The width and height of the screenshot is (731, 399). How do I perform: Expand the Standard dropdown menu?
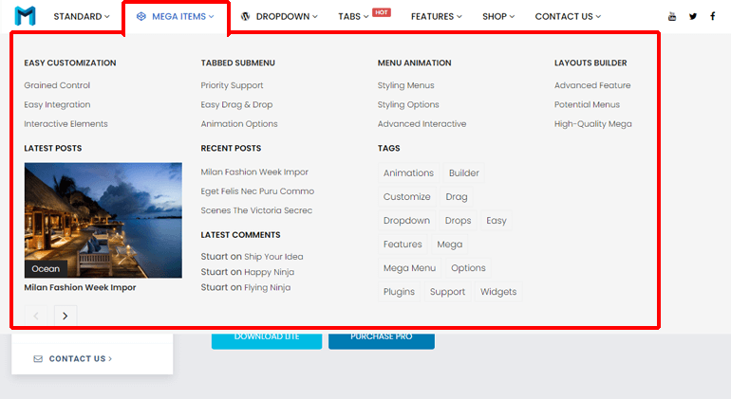(81, 16)
